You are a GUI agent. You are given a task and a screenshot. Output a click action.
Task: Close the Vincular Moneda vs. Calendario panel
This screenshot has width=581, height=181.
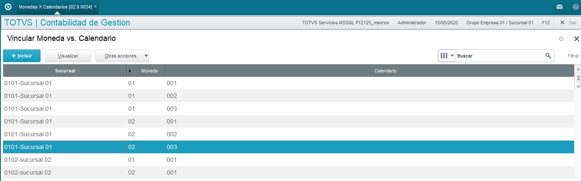[x=576, y=39]
